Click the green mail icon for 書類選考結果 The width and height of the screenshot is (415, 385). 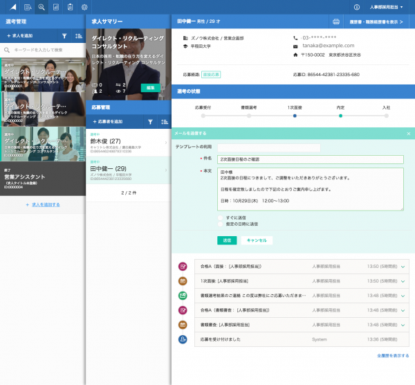click(x=183, y=296)
